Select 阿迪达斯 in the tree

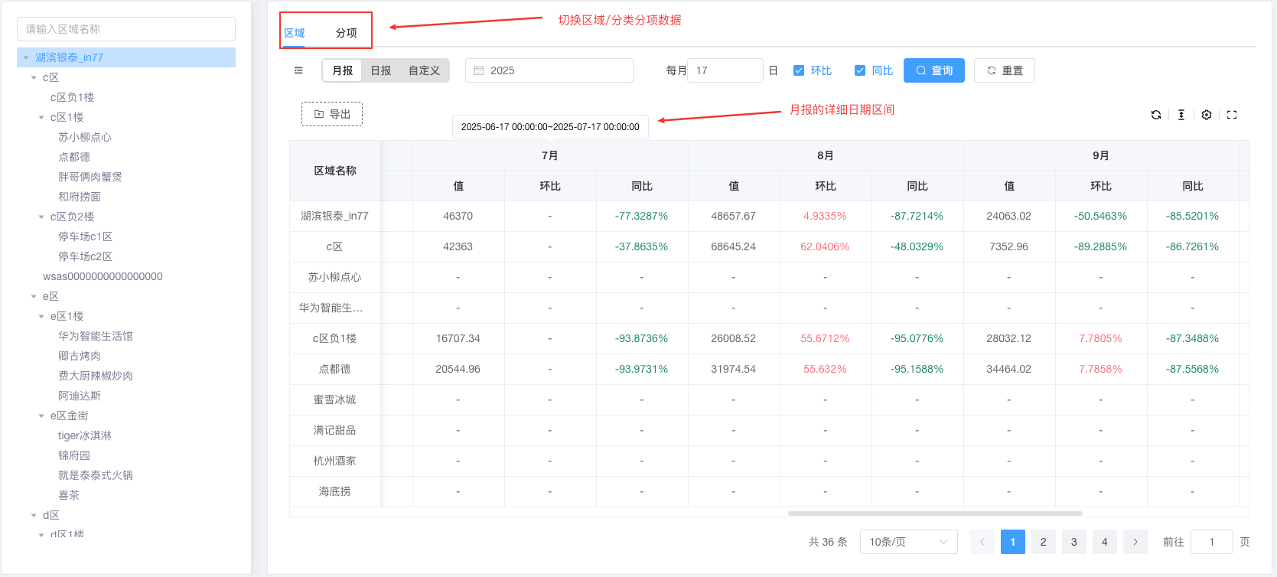pyautogui.click(x=80, y=396)
